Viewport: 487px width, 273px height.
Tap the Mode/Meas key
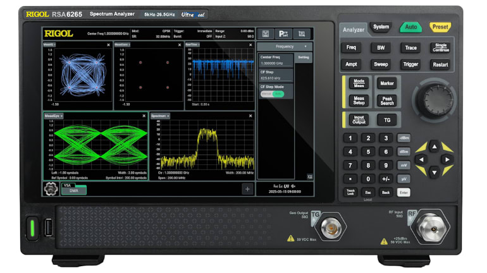point(359,83)
